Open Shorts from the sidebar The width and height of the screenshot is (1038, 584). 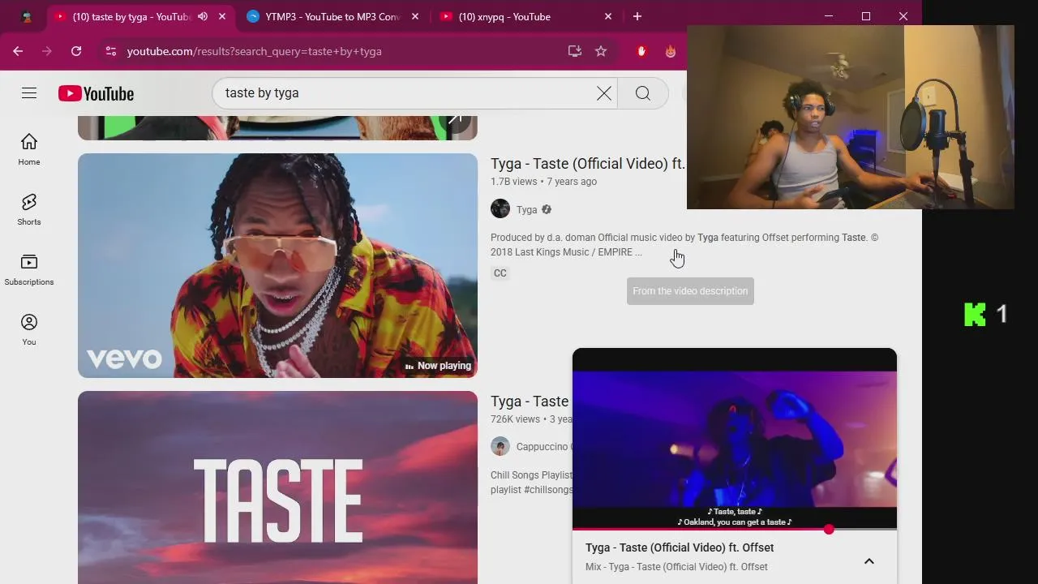coord(29,210)
